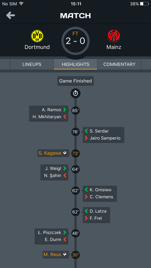151x268 pixels.
Task: Tap the green arrow beside K. Onisiwo
Action: [86, 190]
